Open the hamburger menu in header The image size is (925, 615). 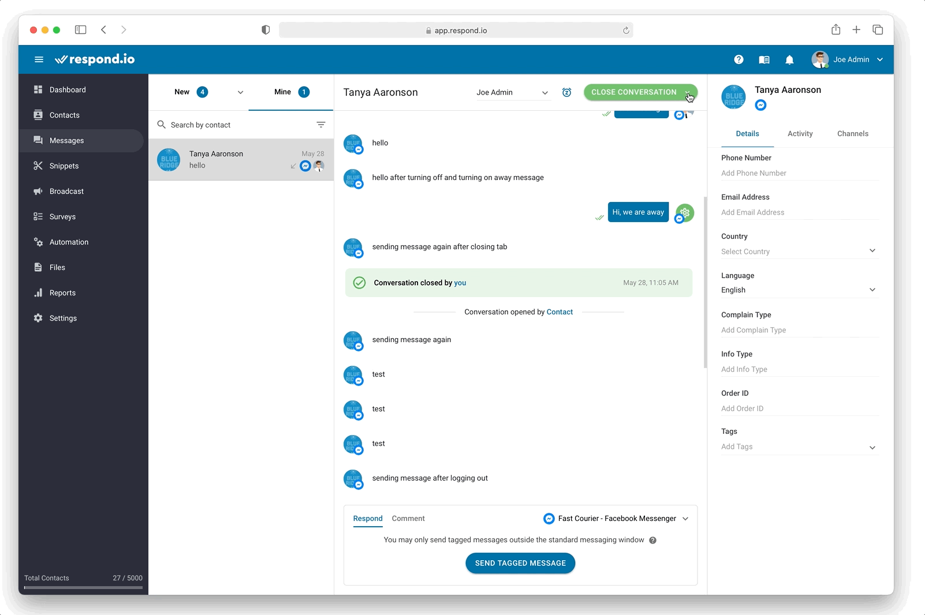[39, 59]
